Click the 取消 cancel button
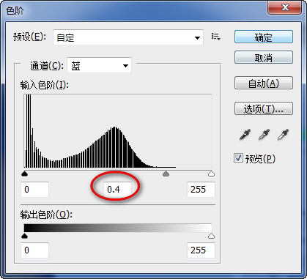Viewport: 307px width, 279px height. pos(264,57)
